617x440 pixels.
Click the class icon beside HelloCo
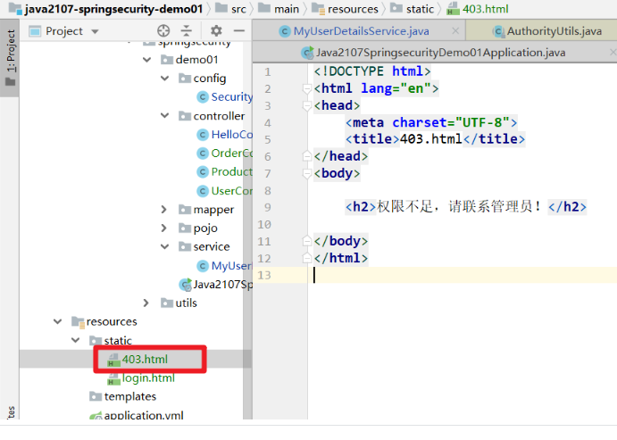203,135
